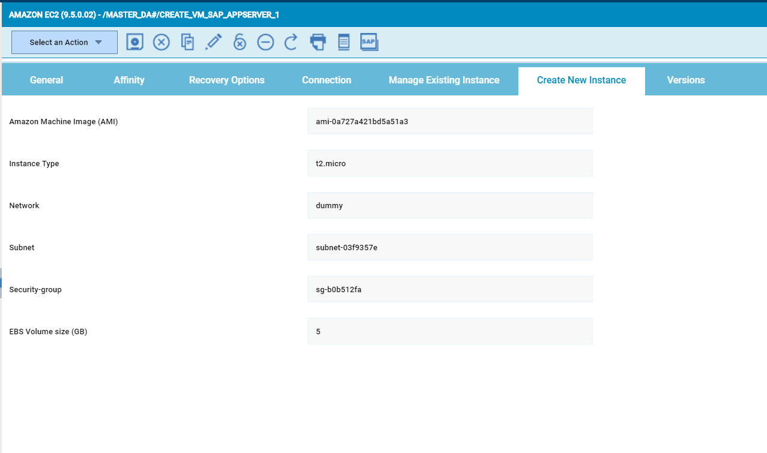767x453 pixels.
Task: Click the unlock padlock icon
Action: (240, 42)
